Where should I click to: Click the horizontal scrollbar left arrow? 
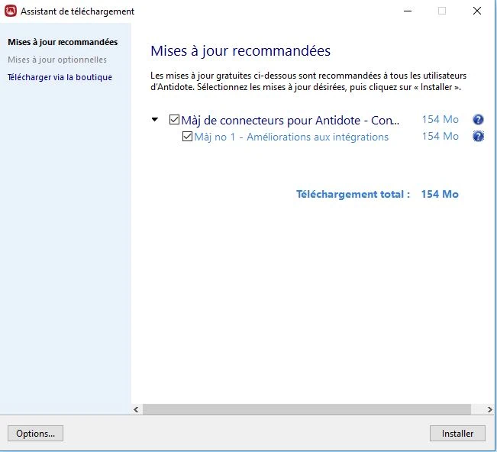(137, 410)
